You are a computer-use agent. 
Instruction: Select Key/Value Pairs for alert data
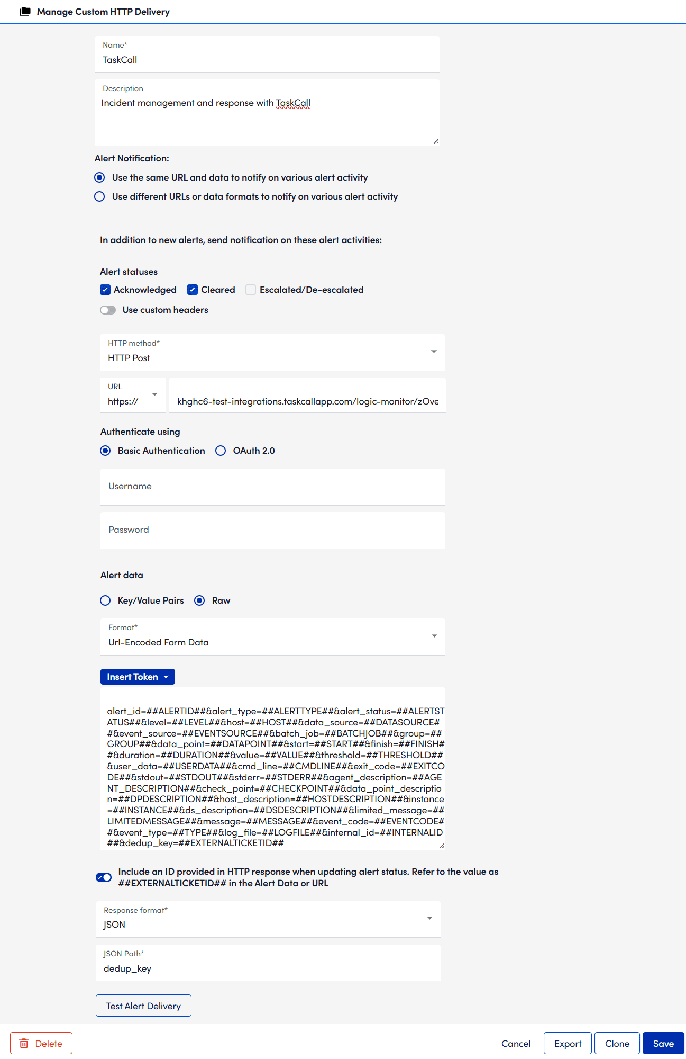(105, 600)
